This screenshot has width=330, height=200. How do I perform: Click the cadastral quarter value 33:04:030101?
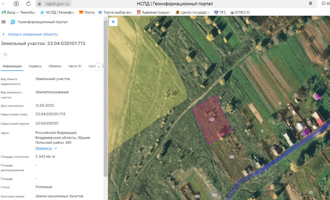click(47, 123)
